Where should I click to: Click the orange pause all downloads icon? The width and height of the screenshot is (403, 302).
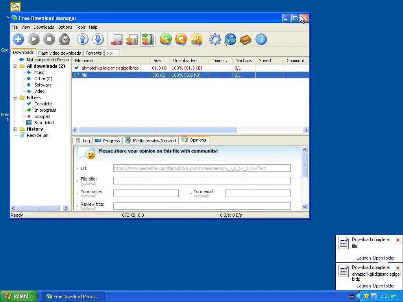click(197, 39)
